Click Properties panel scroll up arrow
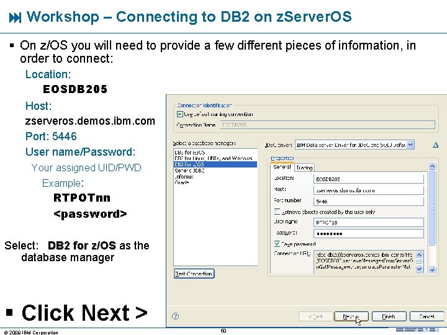 pyautogui.click(x=432, y=166)
